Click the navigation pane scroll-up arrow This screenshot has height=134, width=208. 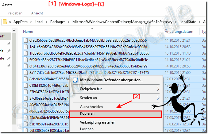(x=14, y=30)
